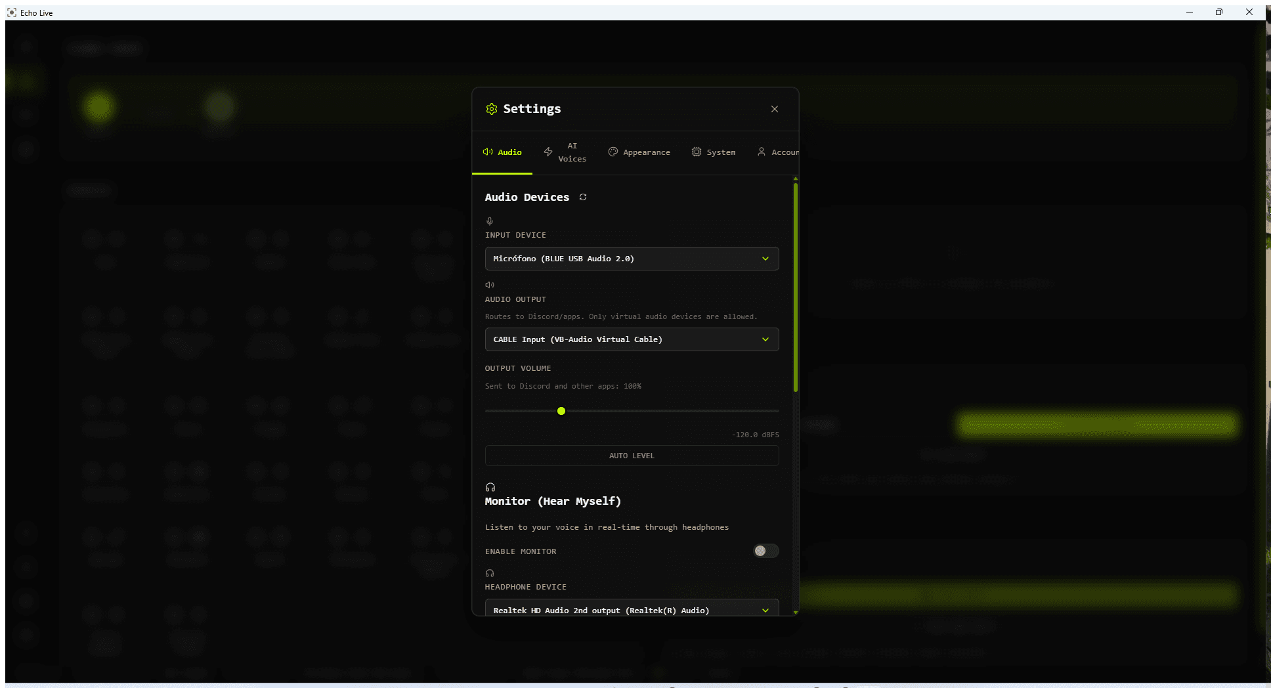
Task: Click the '-120.0 dBFS' level readout
Action: [756, 435]
